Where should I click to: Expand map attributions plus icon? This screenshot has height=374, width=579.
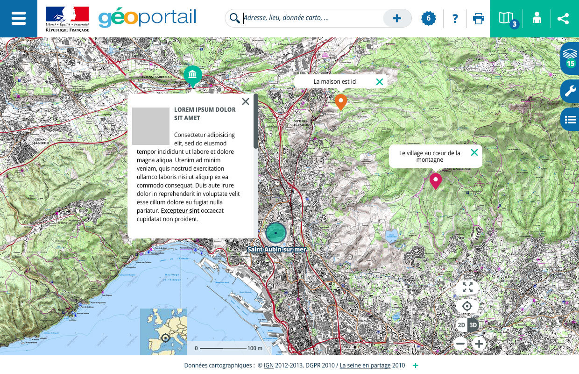click(416, 366)
